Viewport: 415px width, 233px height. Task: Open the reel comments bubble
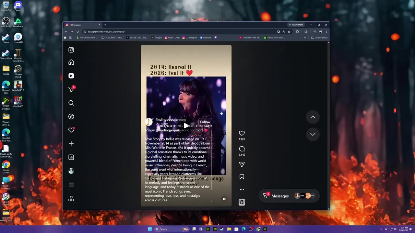point(242,149)
